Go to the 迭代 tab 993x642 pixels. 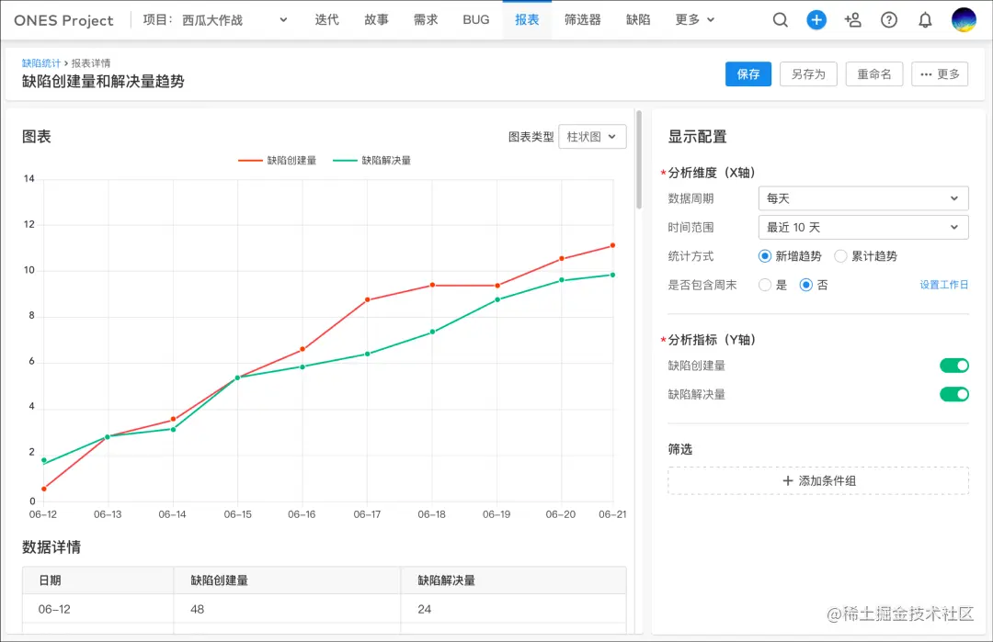coord(326,20)
